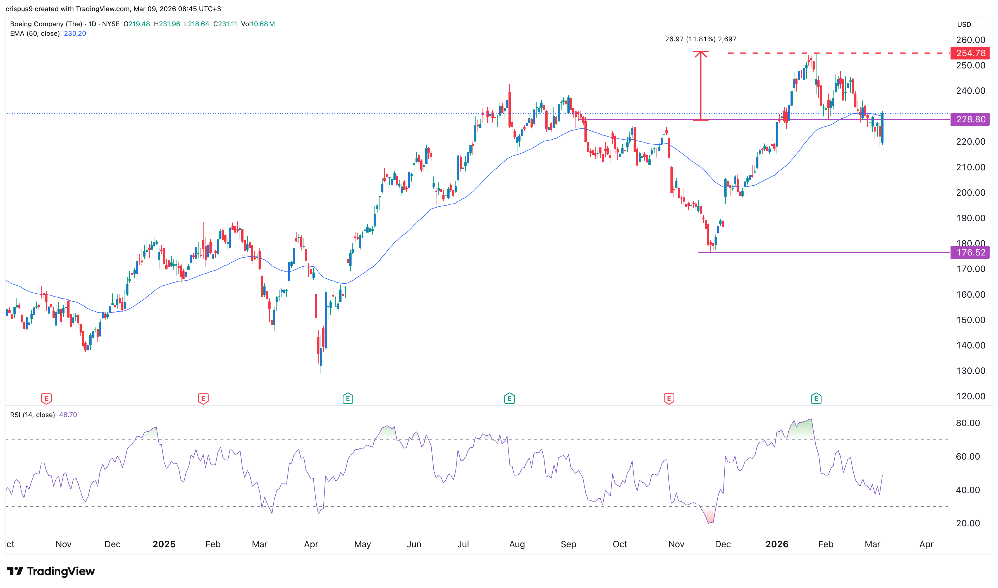Select the RSI (14, close) indicator label
Screen dimensions: 998x588
tap(32, 414)
